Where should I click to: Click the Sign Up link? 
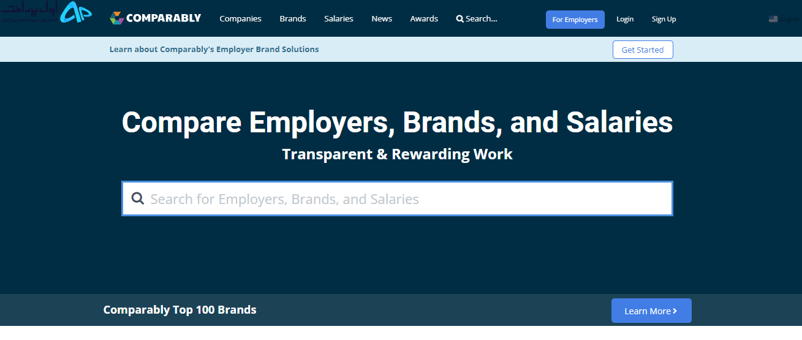coord(664,19)
